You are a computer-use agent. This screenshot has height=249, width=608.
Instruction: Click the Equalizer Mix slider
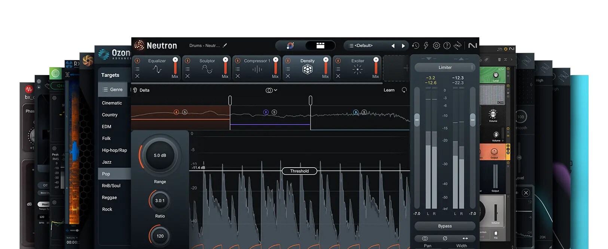[x=175, y=66]
